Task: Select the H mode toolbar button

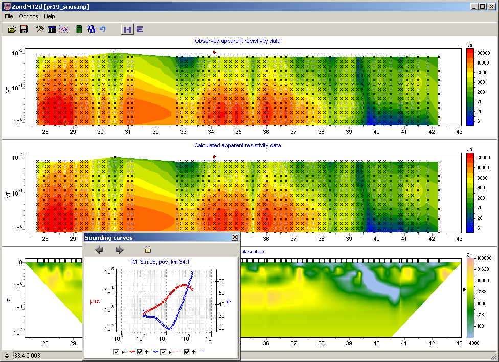Action: click(127, 30)
